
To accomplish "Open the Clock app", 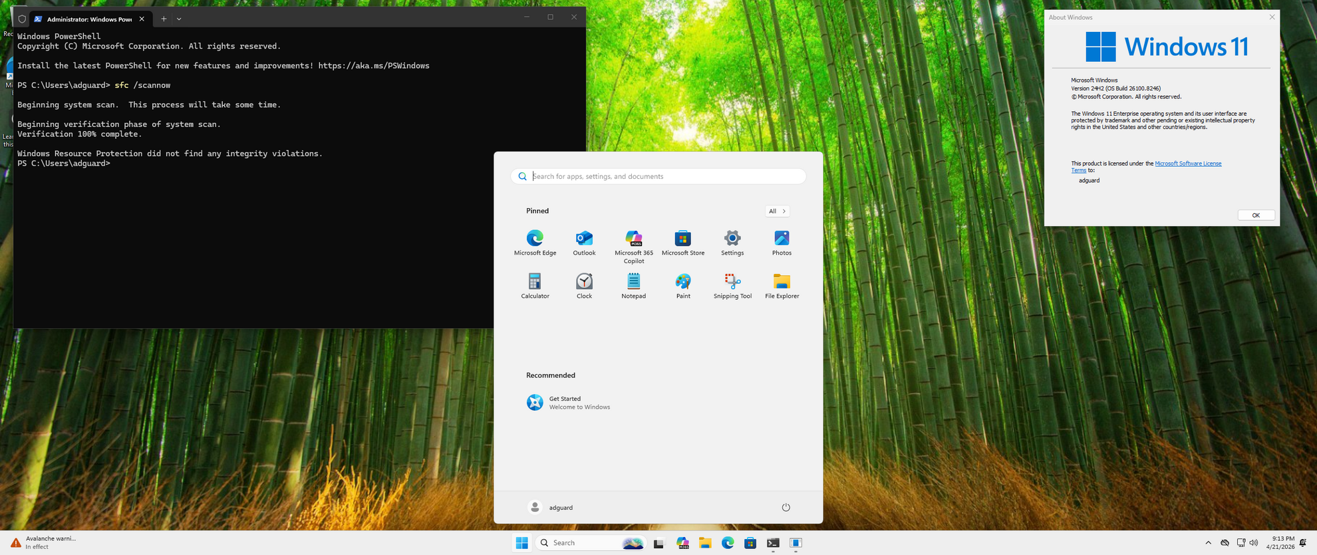I will point(584,282).
